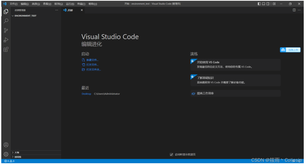The height and width of the screenshot is (165, 306).
Task: Click the 打开文件夹 link
Action: [x=93, y=70]
